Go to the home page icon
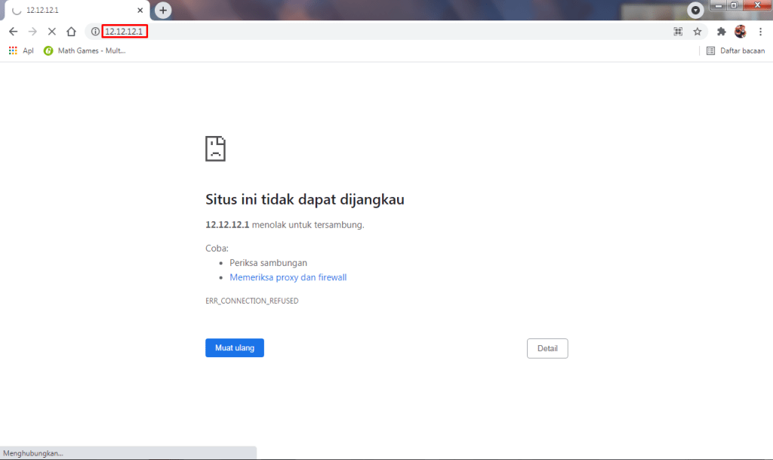Viewport: 773px width, 460px height. click(x=71, y=32)
